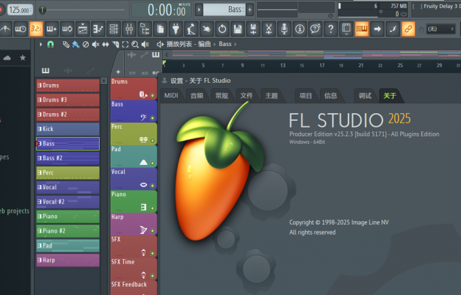The height and width of the screenshot is (295, 461).
Task: Open the tempo tapper icon
Action: [191, 29]
